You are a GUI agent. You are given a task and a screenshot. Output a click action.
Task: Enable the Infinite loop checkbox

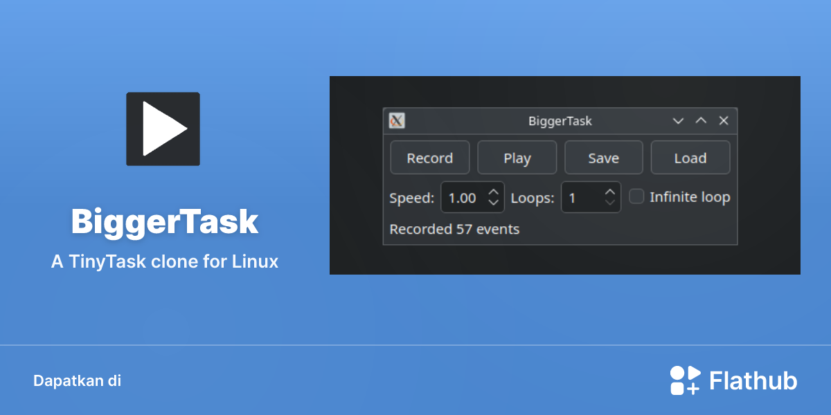[636, 197]
